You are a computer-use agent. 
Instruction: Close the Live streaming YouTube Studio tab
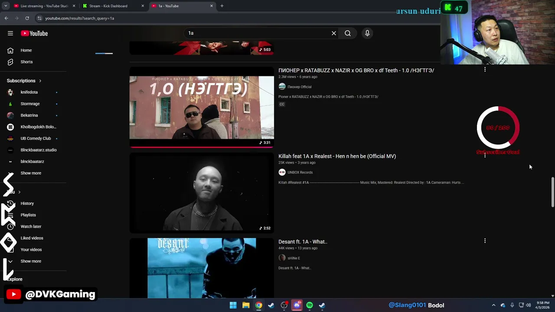(74, 6)
